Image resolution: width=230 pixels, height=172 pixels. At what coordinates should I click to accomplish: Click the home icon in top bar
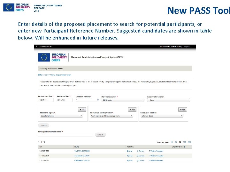tap(36, 47)
